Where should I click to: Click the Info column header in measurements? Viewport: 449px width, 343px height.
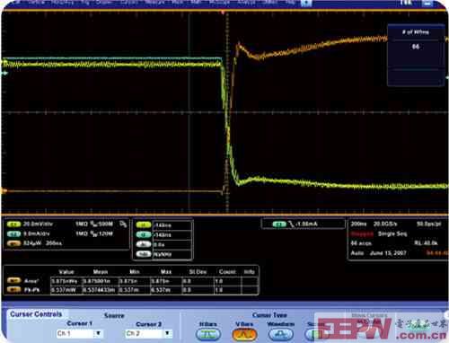[249, 272]
